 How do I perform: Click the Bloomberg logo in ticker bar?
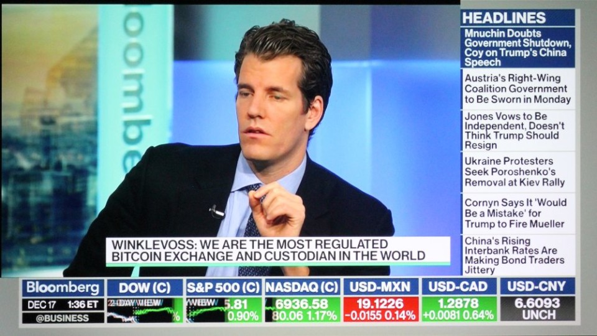click(63, 287)
